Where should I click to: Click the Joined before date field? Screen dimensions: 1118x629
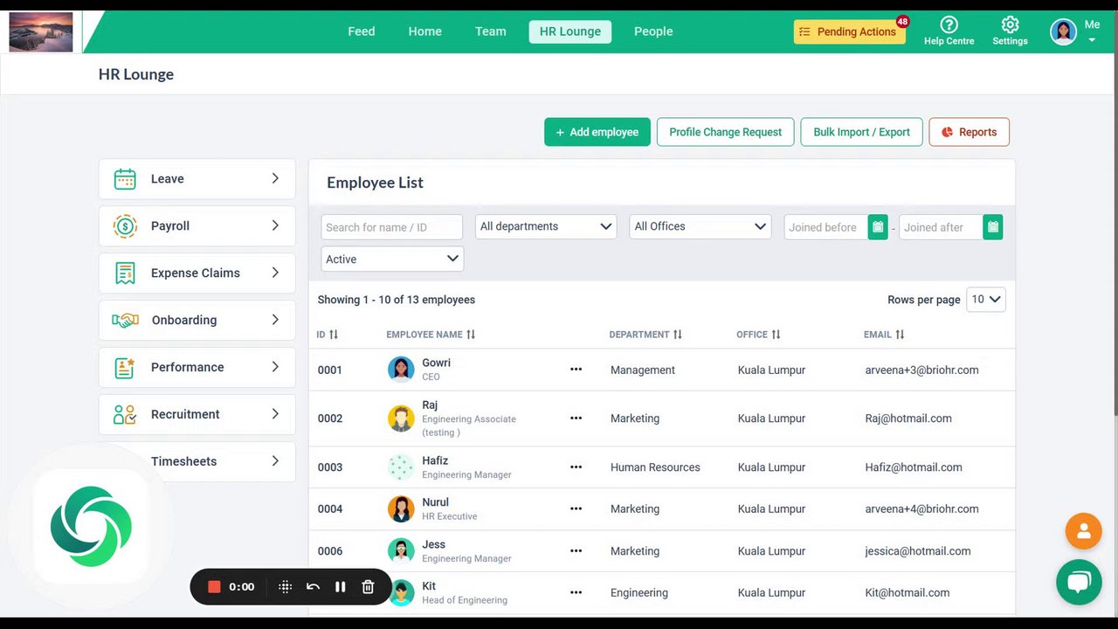826,227
